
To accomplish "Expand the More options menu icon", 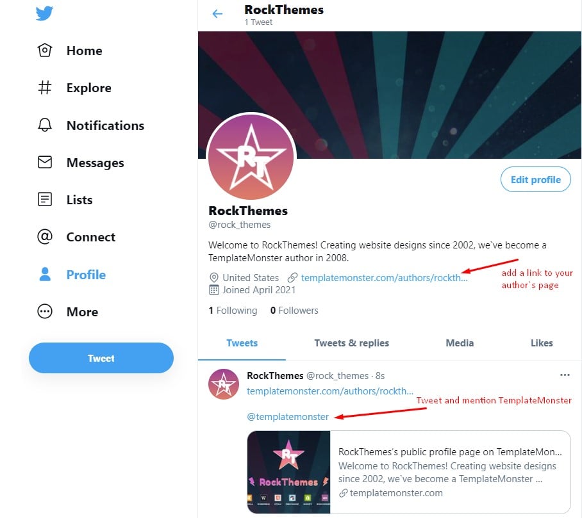I will 45,312.
